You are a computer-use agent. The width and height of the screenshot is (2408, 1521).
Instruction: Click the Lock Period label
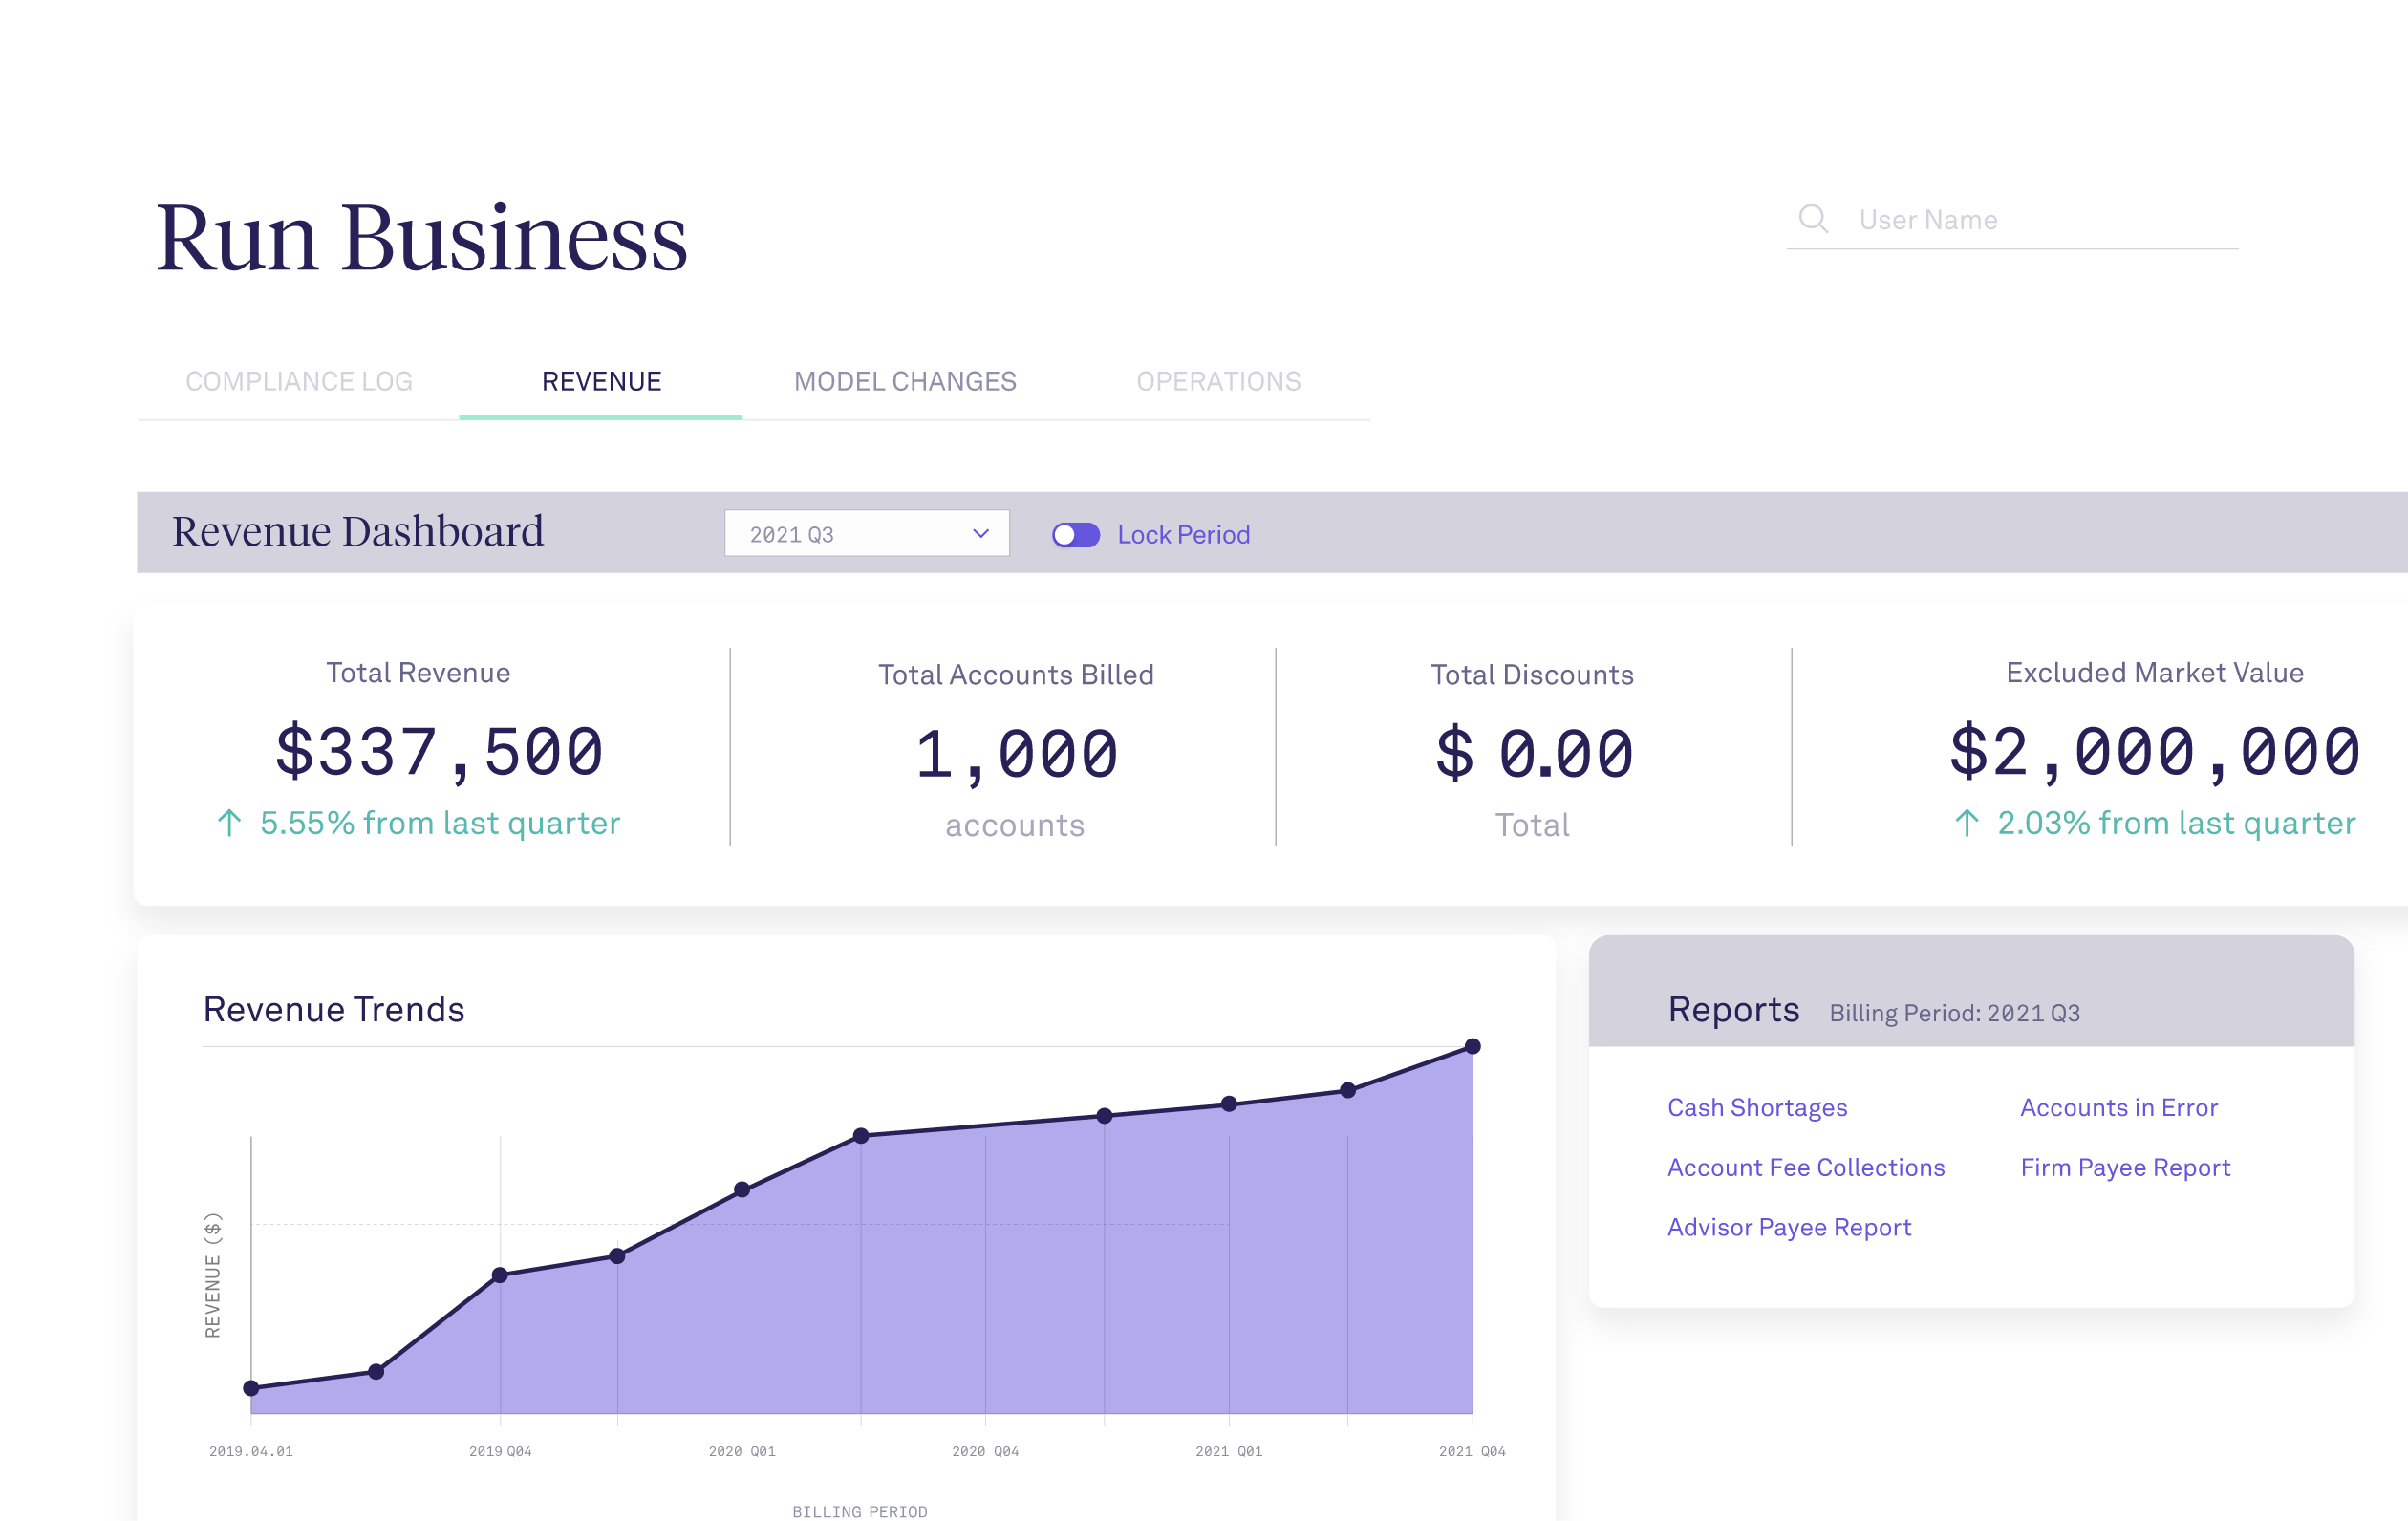(x=1183, y=535)
